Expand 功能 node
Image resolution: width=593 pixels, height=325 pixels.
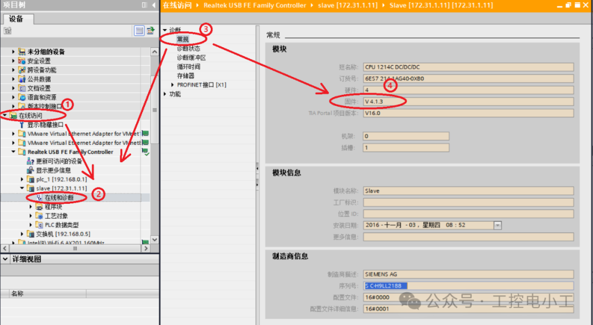[165, 94]
